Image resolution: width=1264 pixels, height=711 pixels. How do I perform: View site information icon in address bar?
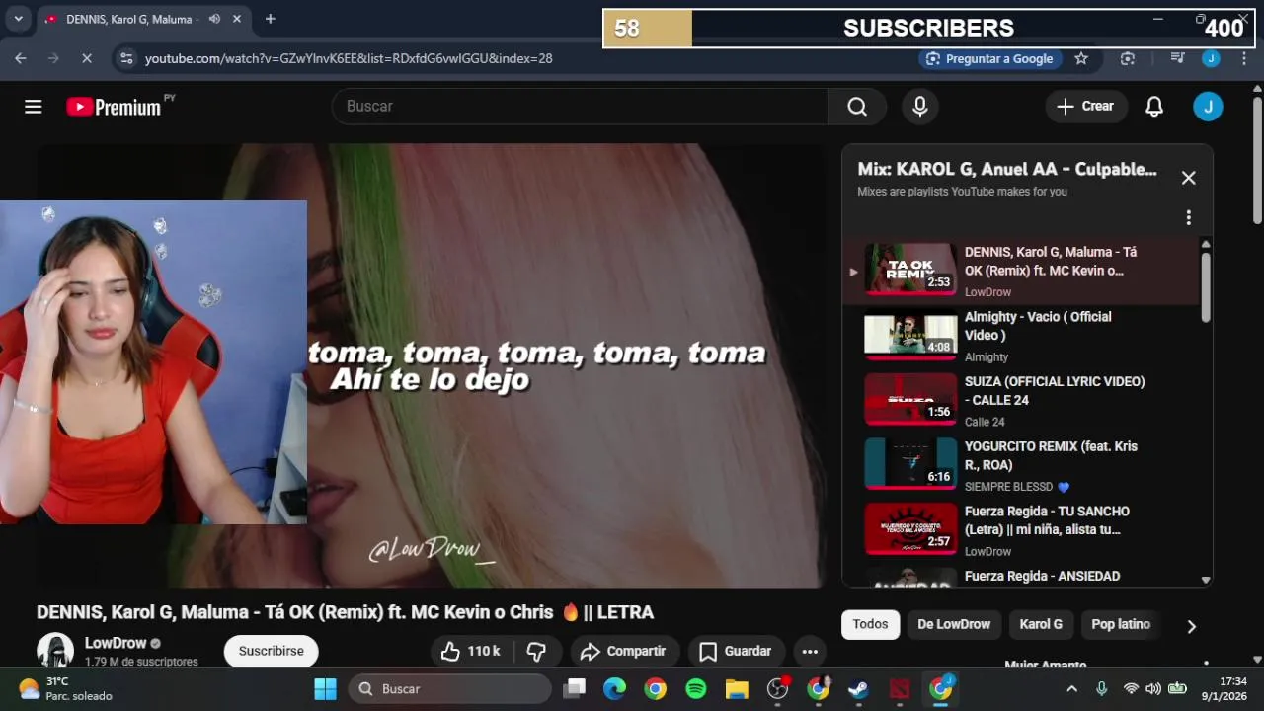click(126, 58)
